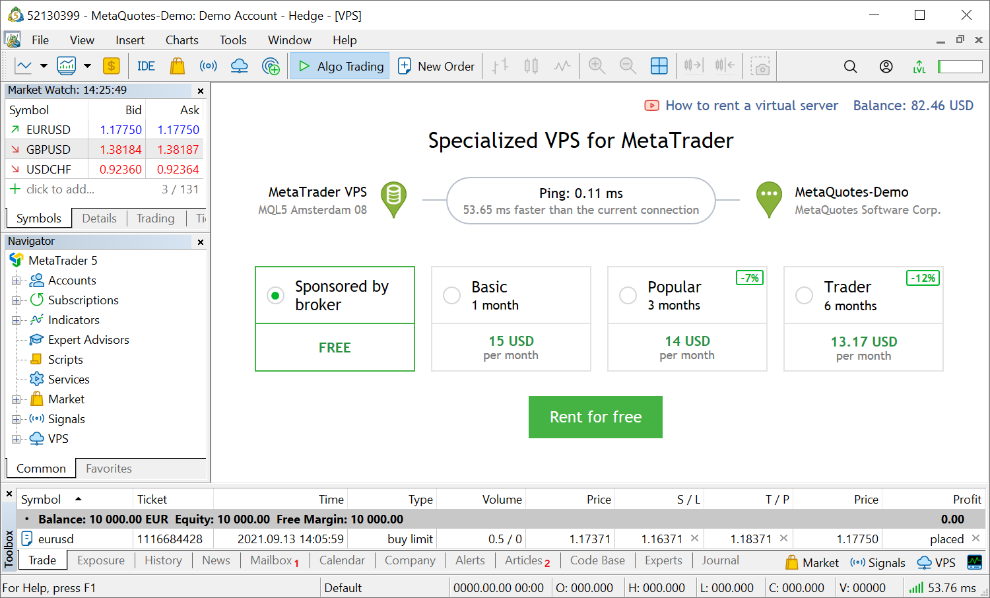Image resolution: width=990 pixels, height=598 pixels.
Task: Click the LVL progress bar at top right
Action: (x=960, y=65)
